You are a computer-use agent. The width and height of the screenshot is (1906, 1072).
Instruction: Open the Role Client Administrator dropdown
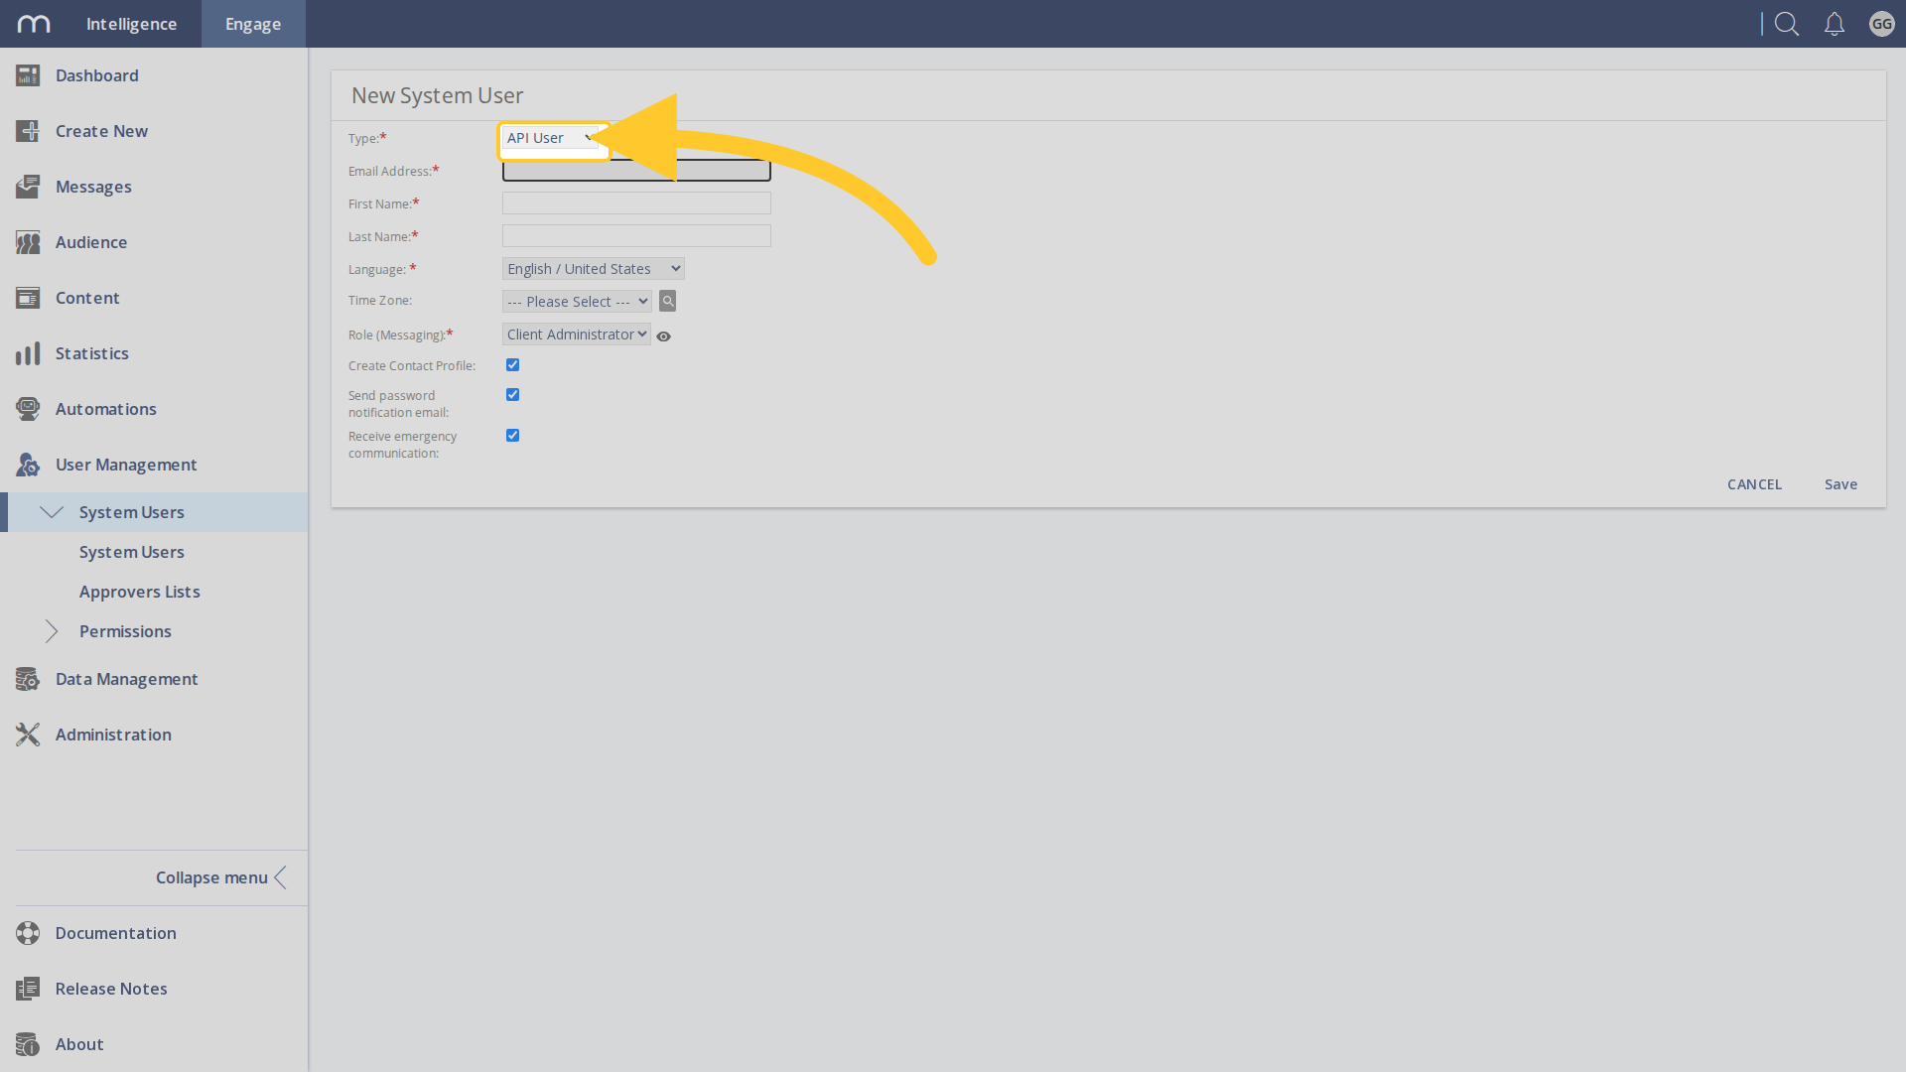[x=577, y=335]
